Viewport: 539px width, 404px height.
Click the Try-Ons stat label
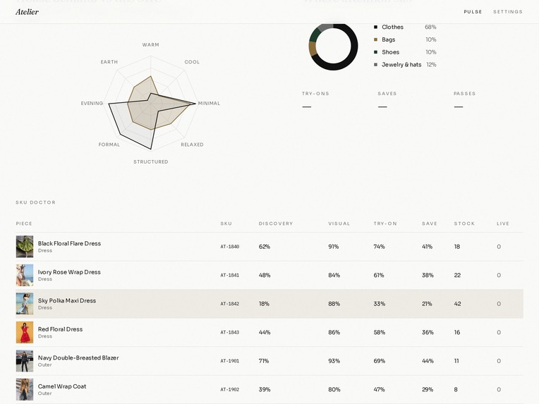[315, 94]
